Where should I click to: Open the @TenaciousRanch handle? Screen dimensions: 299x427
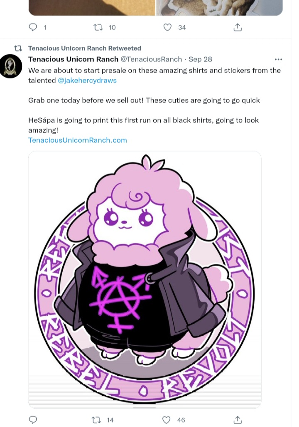pyautogui.click(x=151, y=59)
